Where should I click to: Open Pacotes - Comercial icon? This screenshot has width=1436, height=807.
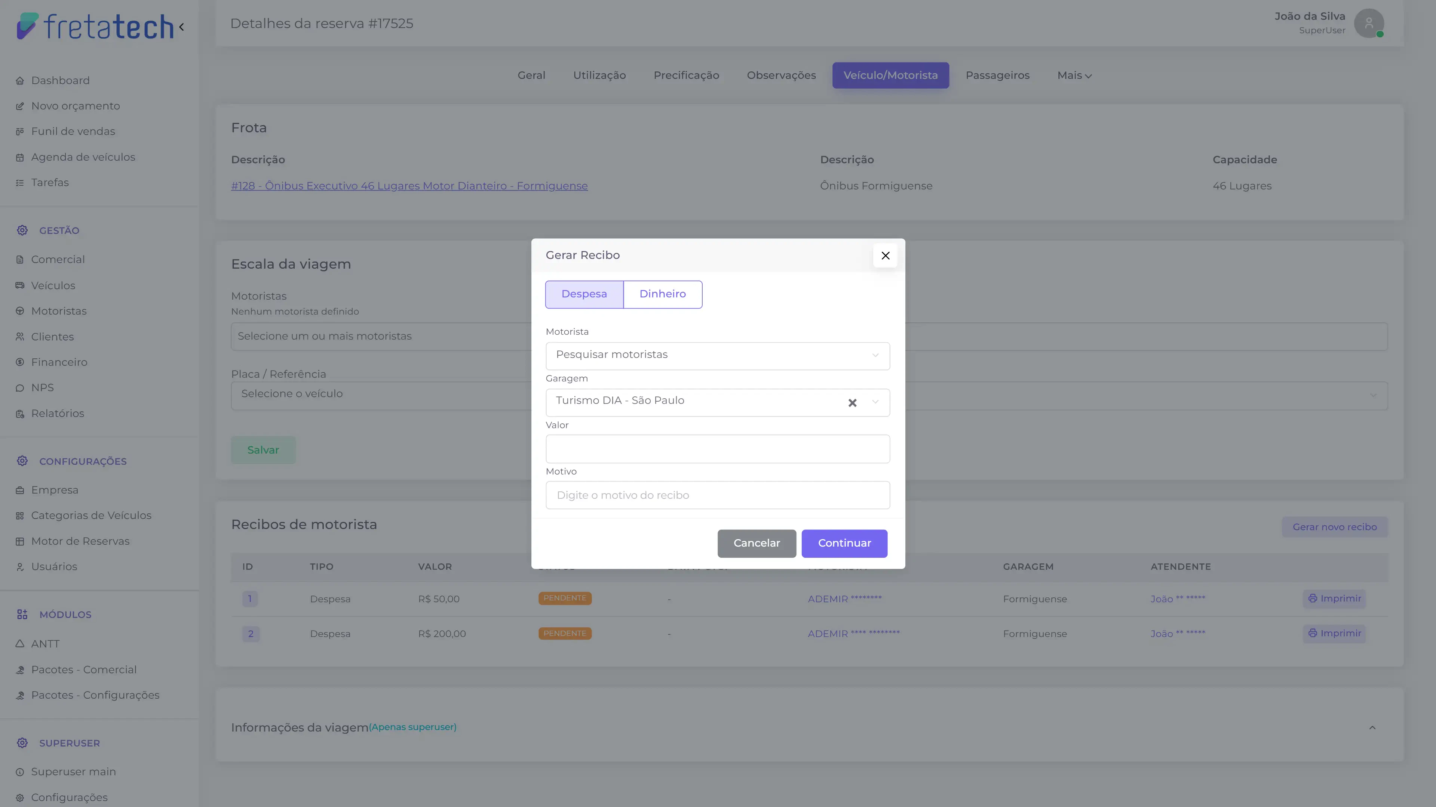pos(20,670)
